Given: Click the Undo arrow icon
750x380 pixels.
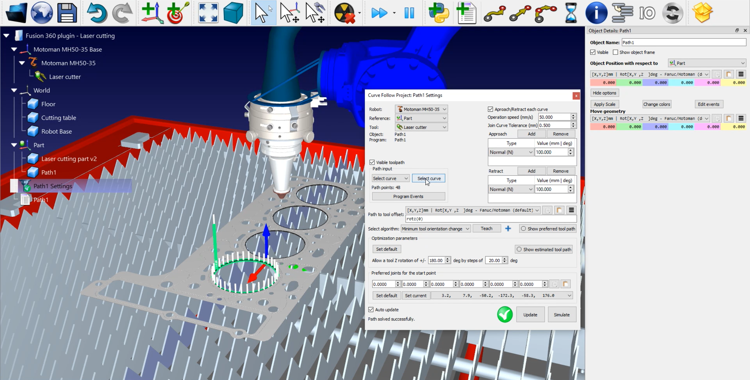Looking at the screenshot, I should pos(96,13).
